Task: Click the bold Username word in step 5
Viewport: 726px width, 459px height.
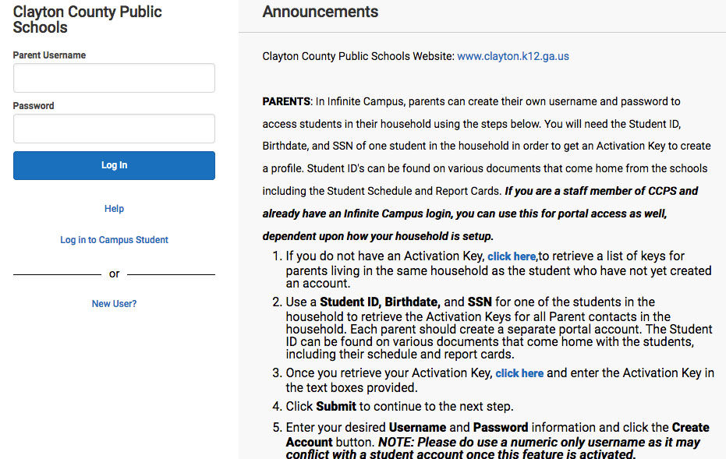Action: click(x=418, y=428)
